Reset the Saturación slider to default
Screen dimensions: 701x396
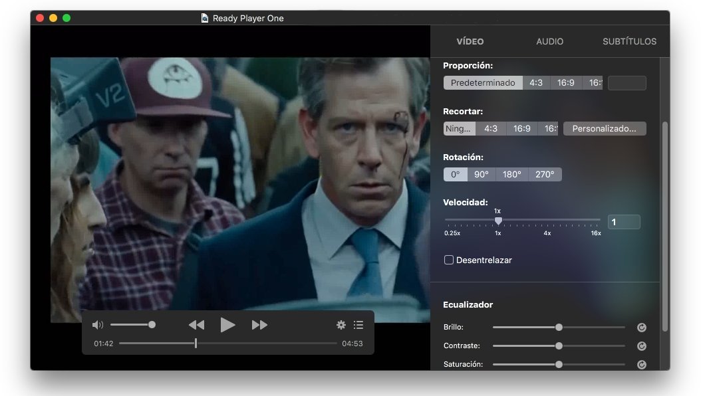click(642, 365)
